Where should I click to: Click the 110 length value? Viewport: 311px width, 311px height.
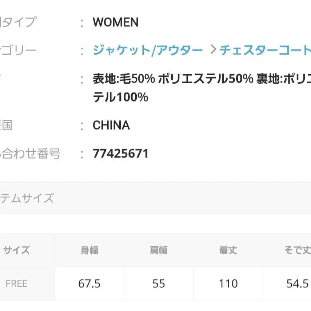(228, 283)
